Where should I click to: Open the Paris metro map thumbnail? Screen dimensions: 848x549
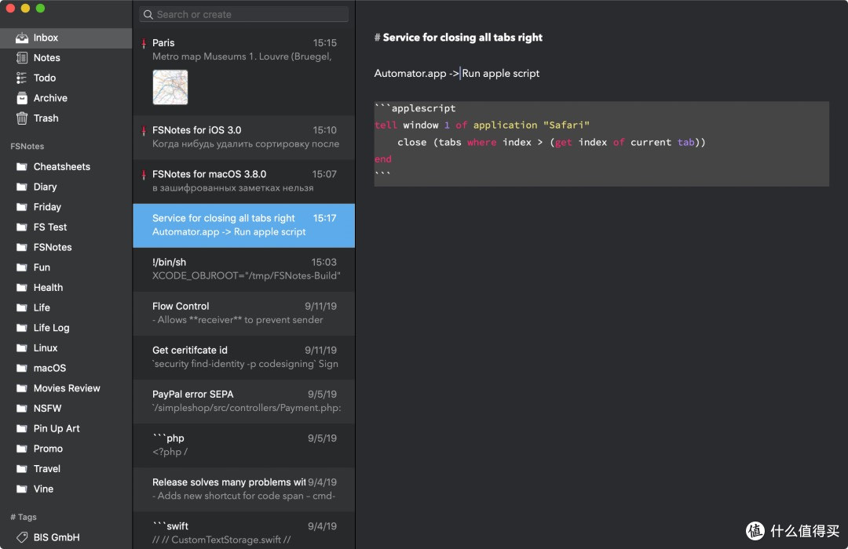(x=170, y=87)
